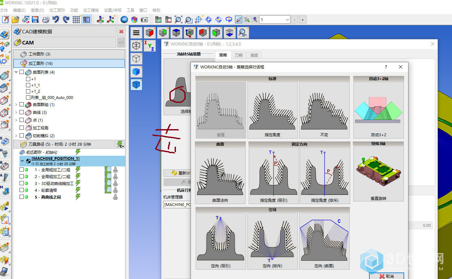Save the workzone with the floppy disk icon
452x279 pixels.
click(35, 19)
